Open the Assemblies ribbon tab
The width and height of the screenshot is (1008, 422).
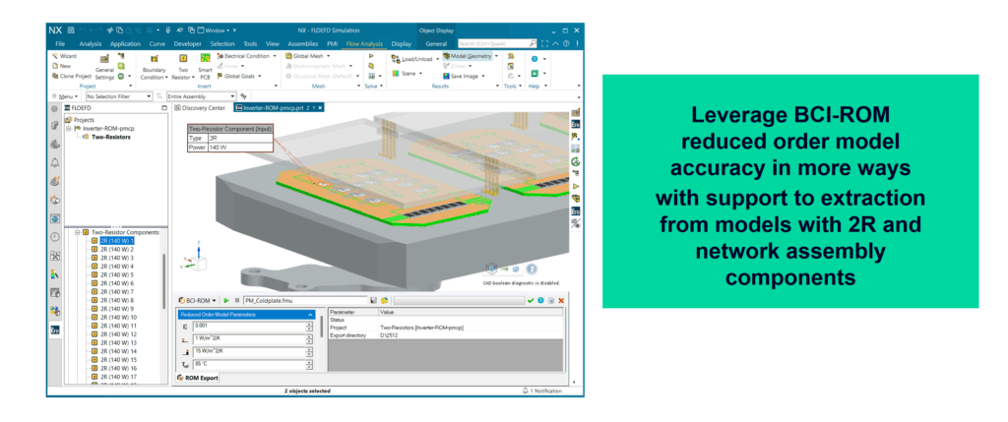point(303,43)
